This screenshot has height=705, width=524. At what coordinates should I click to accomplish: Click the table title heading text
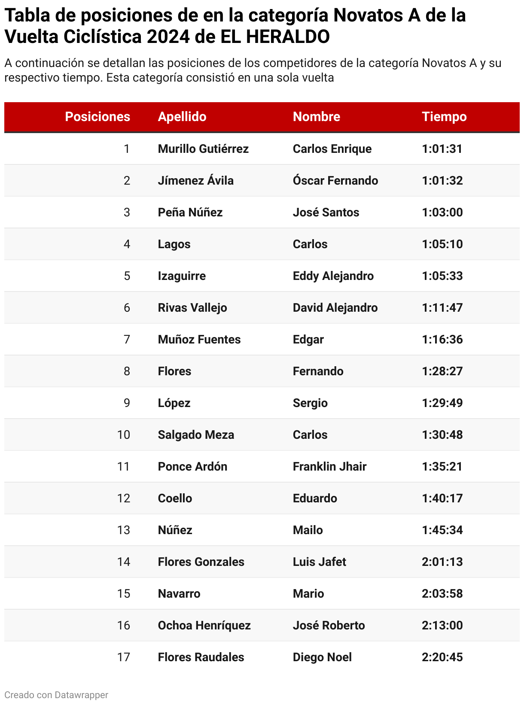coord(235,26)
